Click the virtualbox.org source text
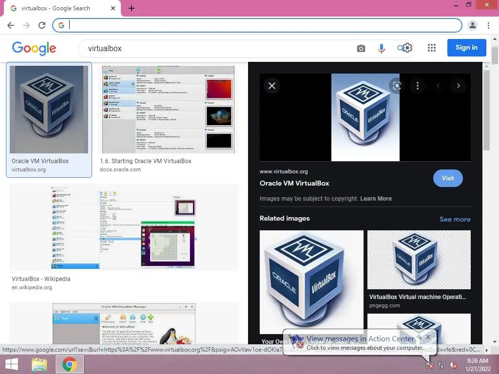Image resolution: width=499 pixels, height=374 pixels. (x=29, y=169)
